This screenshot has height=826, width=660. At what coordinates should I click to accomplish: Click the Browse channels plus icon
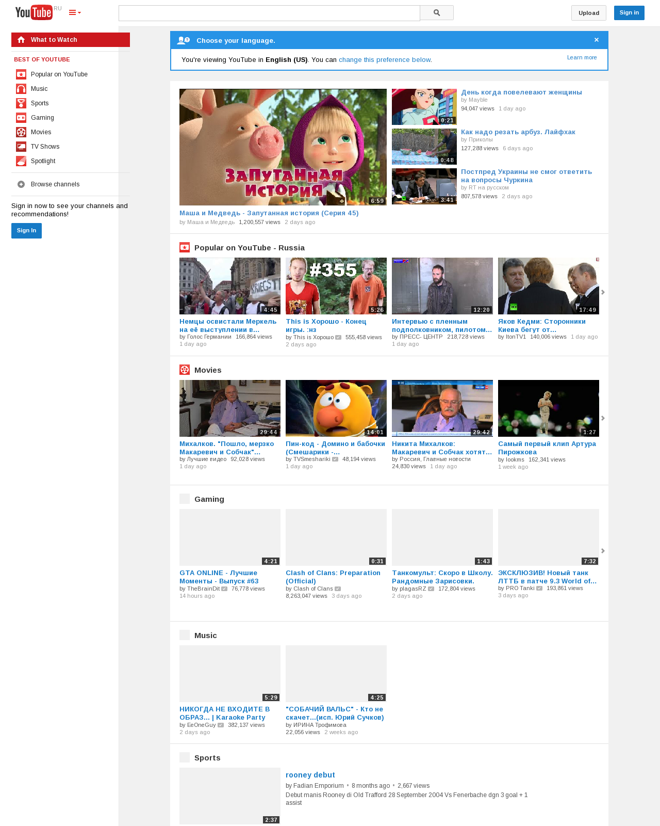[x=21, y=184]
